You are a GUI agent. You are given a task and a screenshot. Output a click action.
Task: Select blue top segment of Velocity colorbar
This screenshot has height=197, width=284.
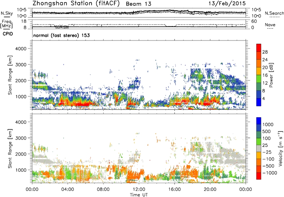click(259, 121)
